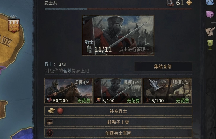Click the 集结全部 button
216x139 pixels.
163,67
